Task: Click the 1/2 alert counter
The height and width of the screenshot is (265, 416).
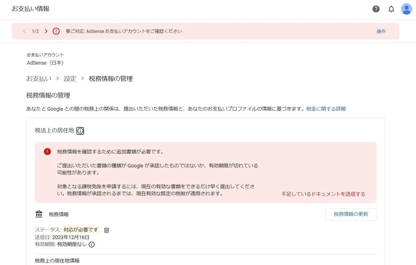Action: click(35, 31)
